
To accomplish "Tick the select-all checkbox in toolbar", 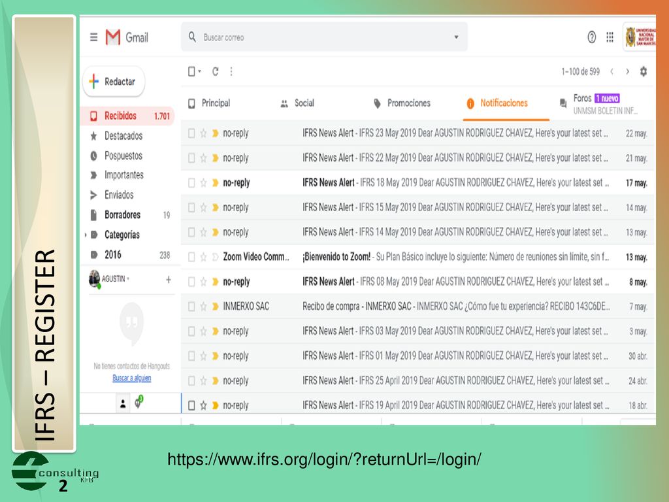I will point(191,71).
